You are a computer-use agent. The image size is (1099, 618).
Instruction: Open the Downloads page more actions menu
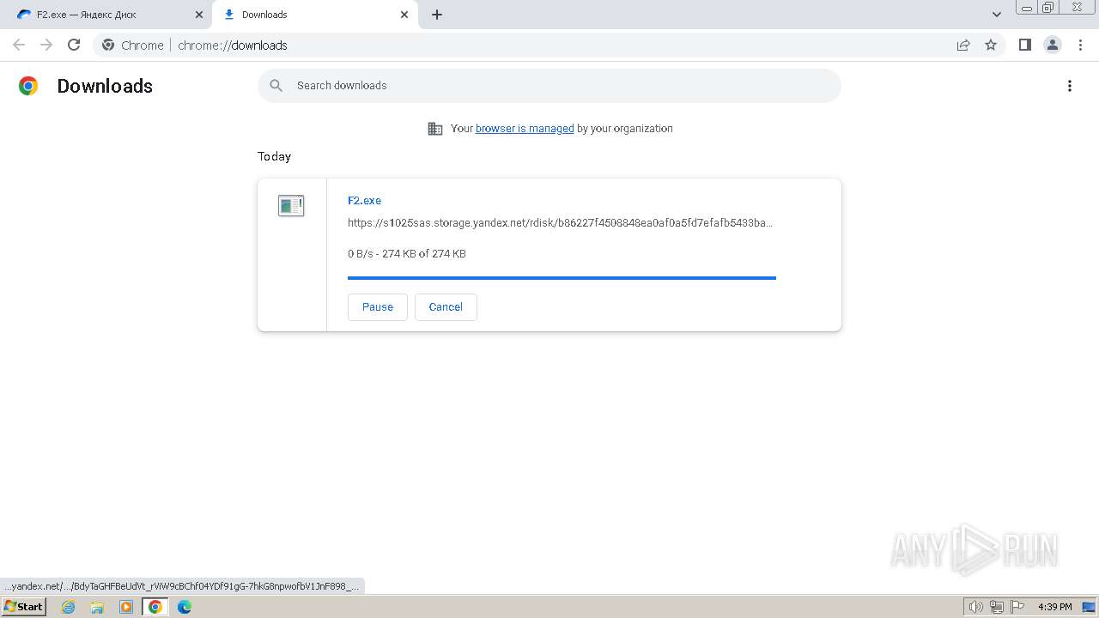pos(1070,86)
